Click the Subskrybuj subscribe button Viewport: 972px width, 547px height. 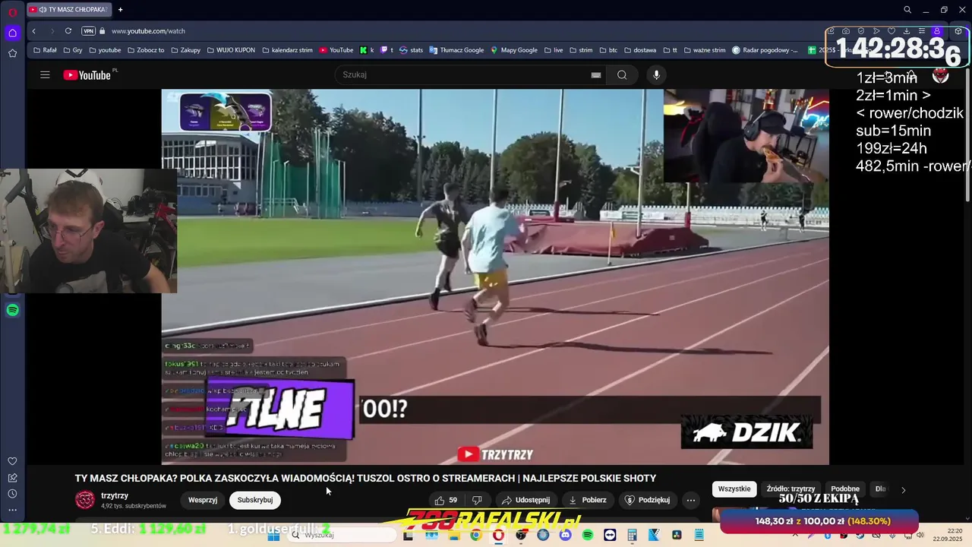pos(255,500)
